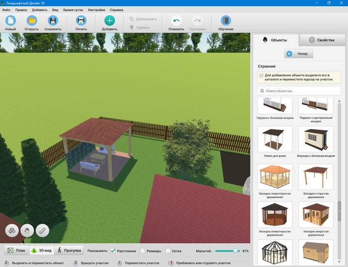Click the Новый (new project) icon
Screen dimensions: 348x267
click(10, 21)
